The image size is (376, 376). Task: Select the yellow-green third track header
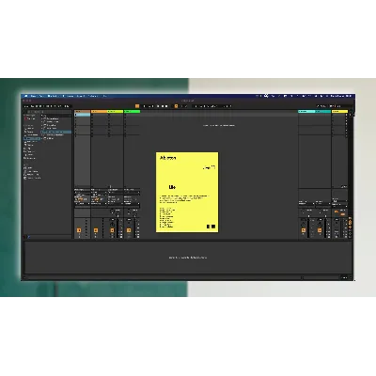point(116,111)
